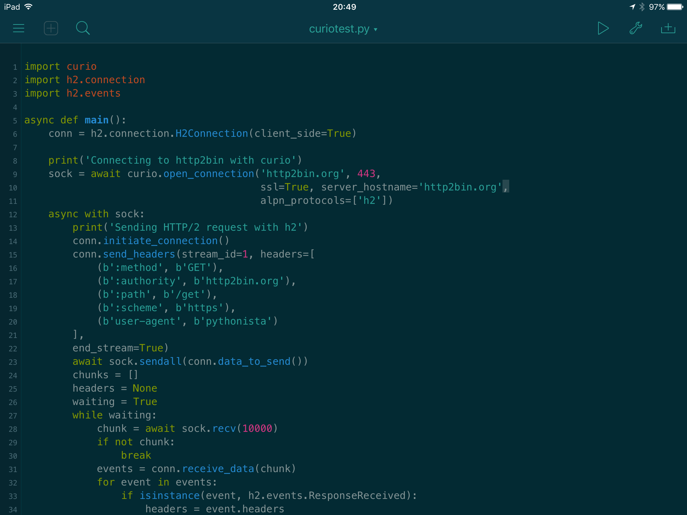The height and width of the screenshot is (515, 687).
Task: Click the 'main' function name
Action: (97, 120)
